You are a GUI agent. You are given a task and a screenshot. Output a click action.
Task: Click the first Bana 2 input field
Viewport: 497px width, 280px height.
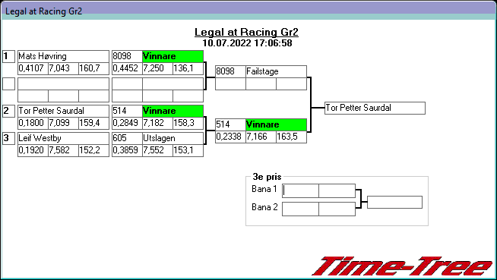pos(300,209)
